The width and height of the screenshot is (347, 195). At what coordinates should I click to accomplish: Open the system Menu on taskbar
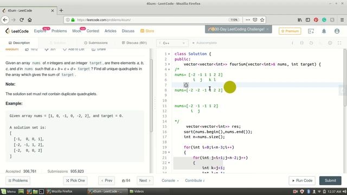pos(9,191)
